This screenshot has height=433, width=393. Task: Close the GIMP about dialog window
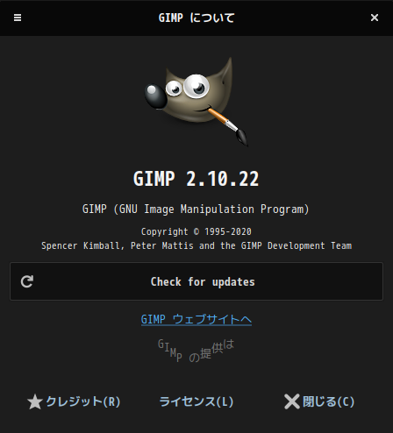pyautogui.click(x=375, y=18)
